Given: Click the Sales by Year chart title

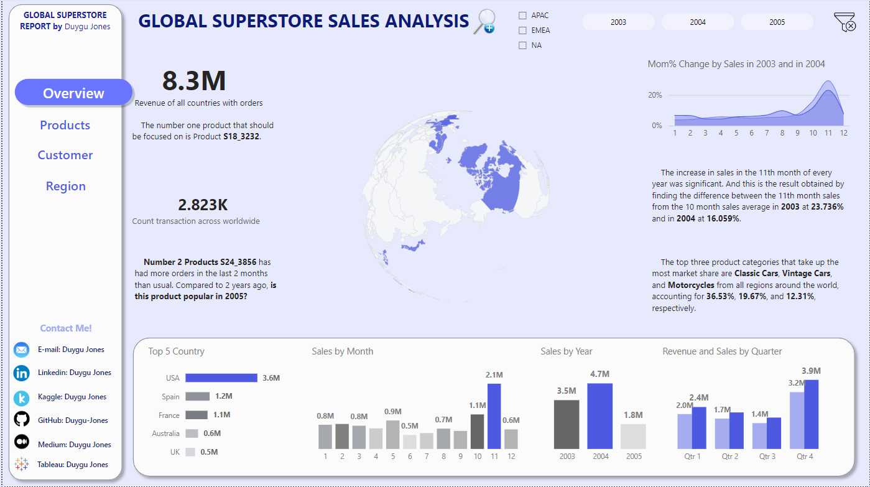Looking at the screenshot, I should (567, 351).
